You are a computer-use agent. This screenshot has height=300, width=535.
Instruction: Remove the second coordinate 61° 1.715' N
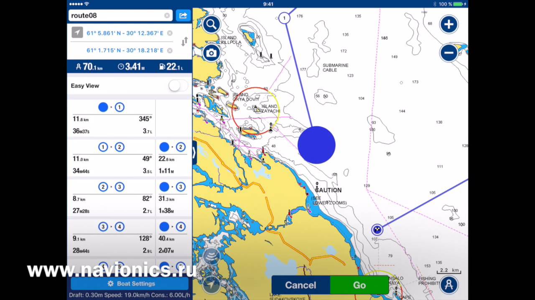point(170,50)
